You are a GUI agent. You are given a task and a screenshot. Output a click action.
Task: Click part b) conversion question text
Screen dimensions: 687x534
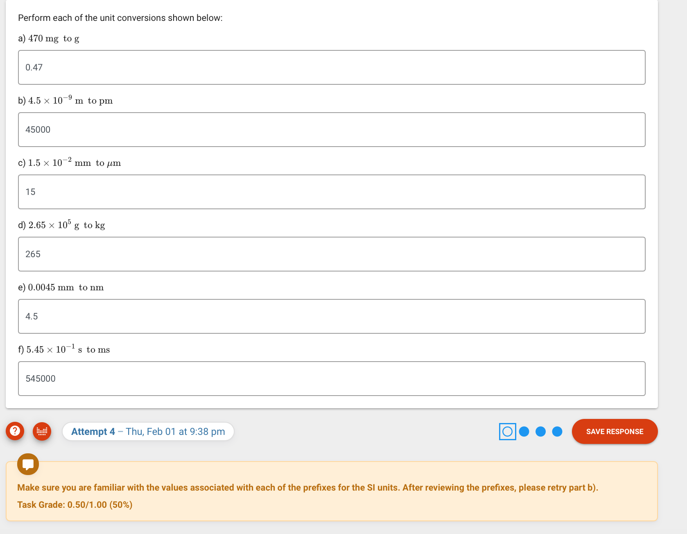click(x=65, y=100)
